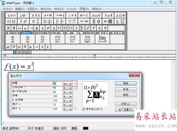Click the 出厂设置(F) button
The height and width of the screenshot is (131, 177).
point(126,109)
